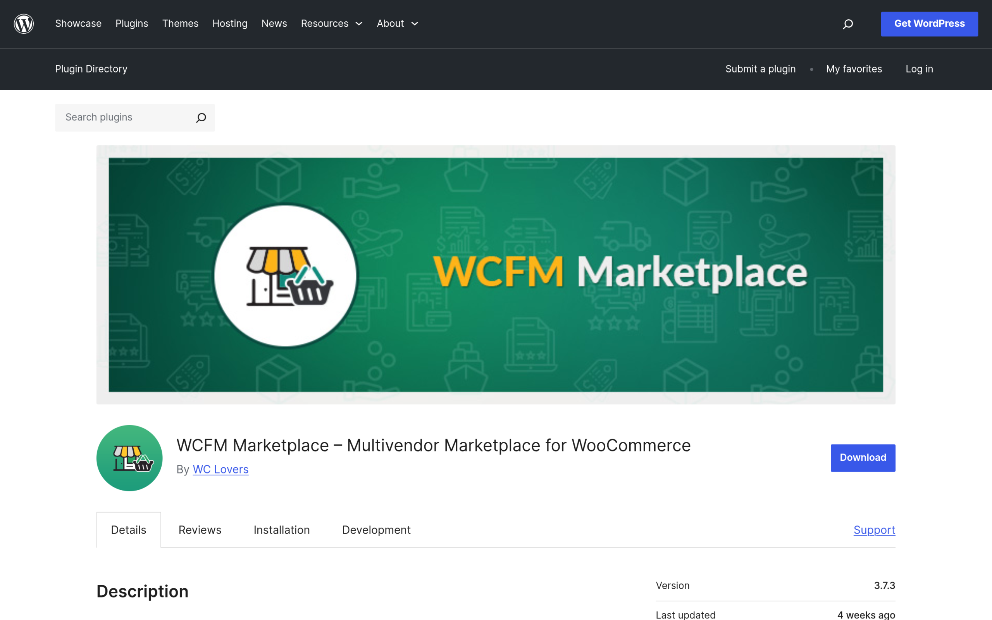Image resolution: width=992 pixels, height=620 pixels.
Task: Open the Support link
Action: pyautogui.click(x=874, y=530)
